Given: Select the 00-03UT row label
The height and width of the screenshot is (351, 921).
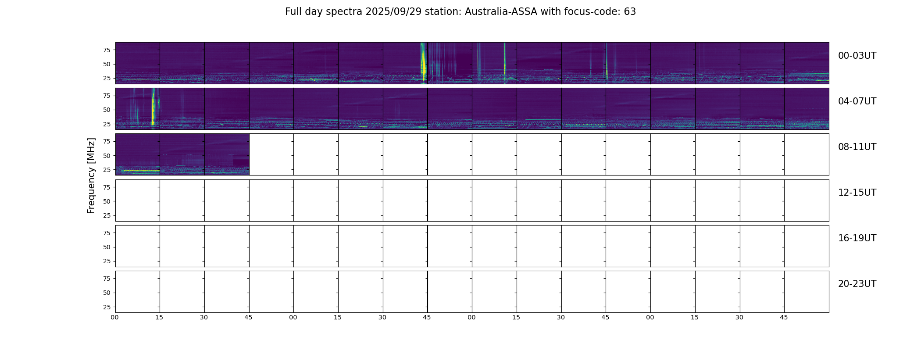Looking at the screenshot, I should pyautogui.click(x=857, y=56).
